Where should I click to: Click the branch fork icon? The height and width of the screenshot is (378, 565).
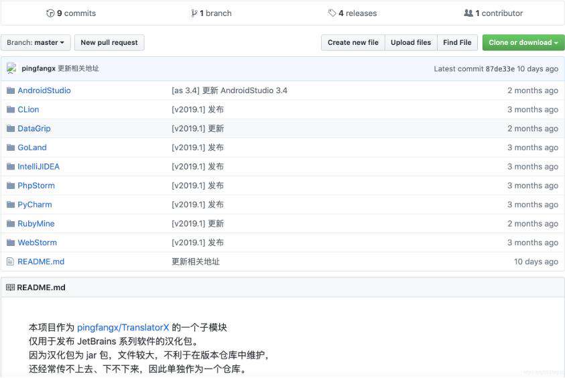click(x=194, y=13)
